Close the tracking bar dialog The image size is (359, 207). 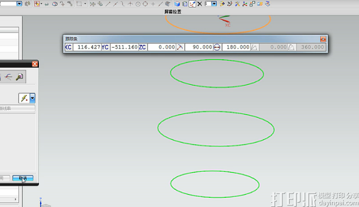coord(323,39)
